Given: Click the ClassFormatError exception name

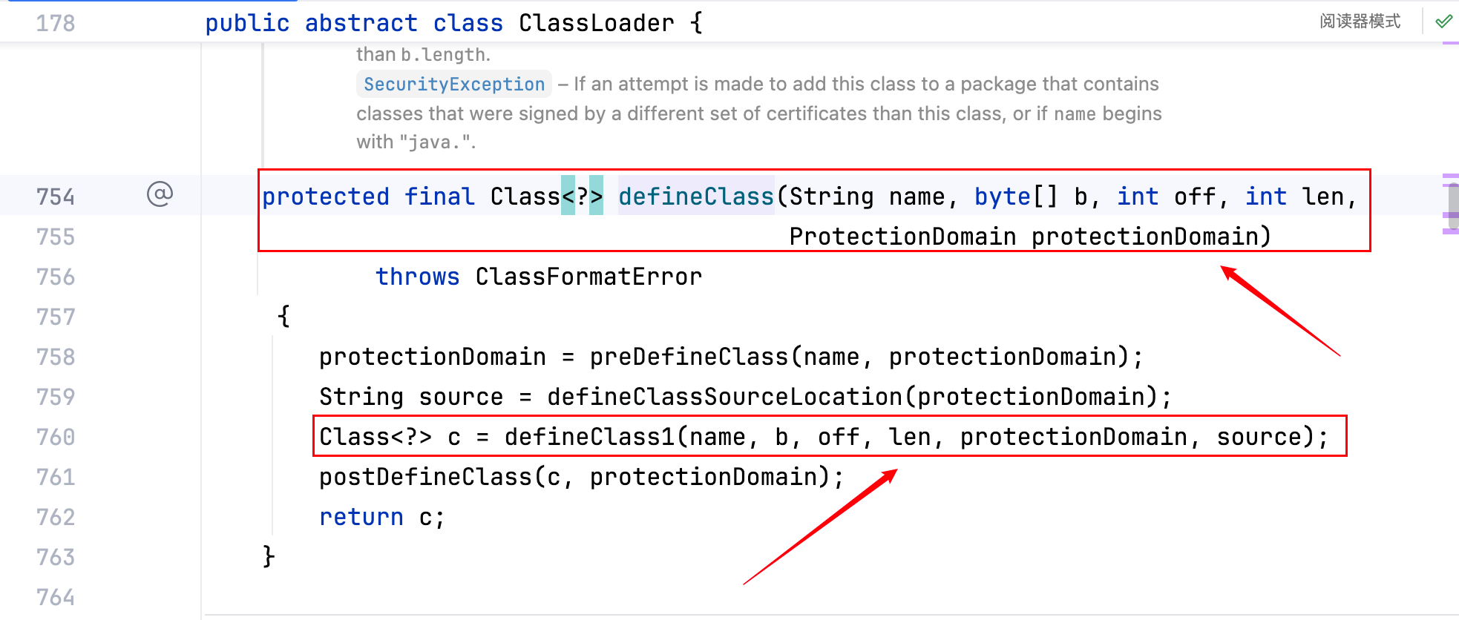Looking at the screenshot, I should 588,277.
